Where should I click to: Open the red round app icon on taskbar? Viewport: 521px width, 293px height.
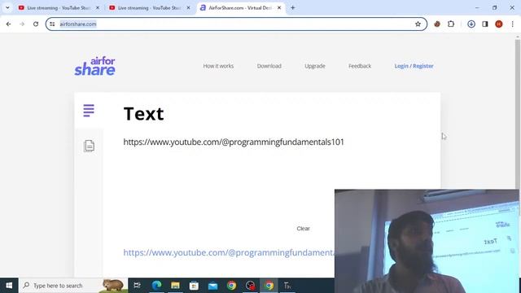click(250, 286)
